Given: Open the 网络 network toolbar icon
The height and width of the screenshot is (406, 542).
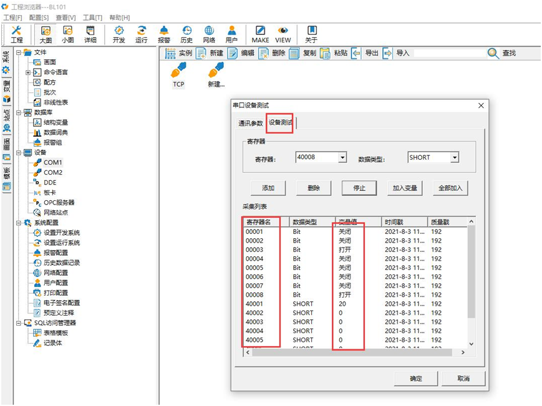Looking at the screenshot, I should point(209,34).
